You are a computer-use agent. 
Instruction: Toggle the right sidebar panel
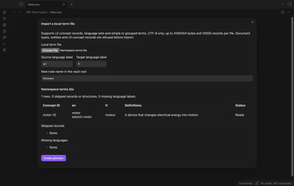[x=289, y=4]
